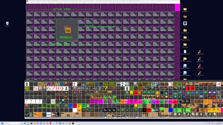This screenshot has width=223, height=125.
Task: Select the black tile with red "P"
Action: click(145, 110)
